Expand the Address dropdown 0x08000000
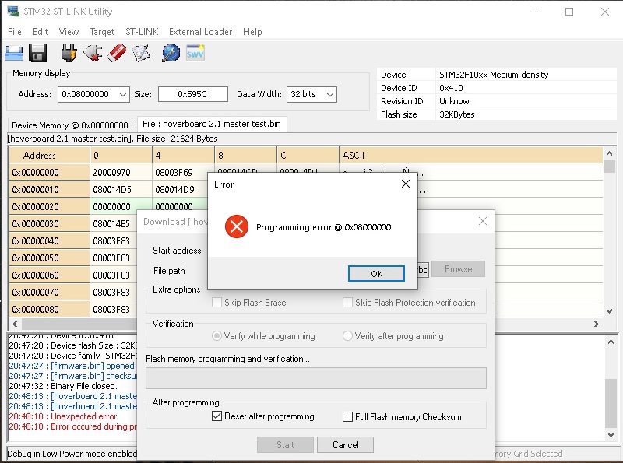The image size is (623, 463). click(x=123, y=94)
